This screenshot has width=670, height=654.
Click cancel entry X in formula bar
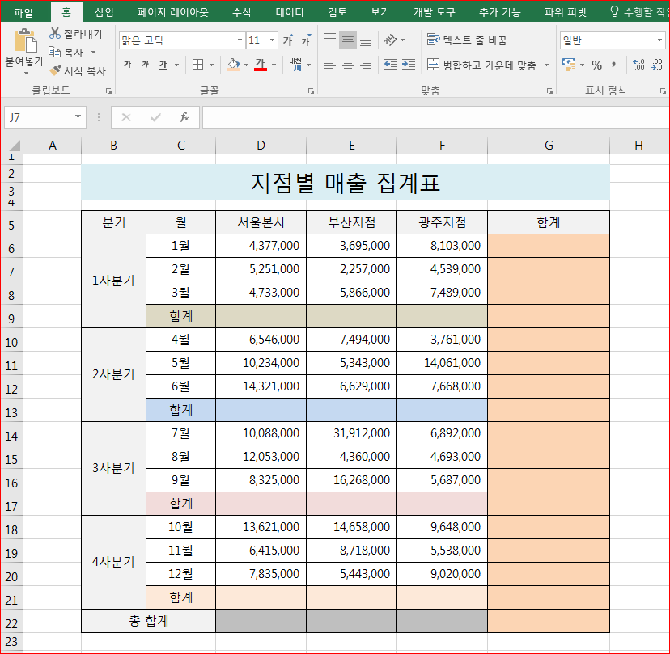[x=126, y=117]
